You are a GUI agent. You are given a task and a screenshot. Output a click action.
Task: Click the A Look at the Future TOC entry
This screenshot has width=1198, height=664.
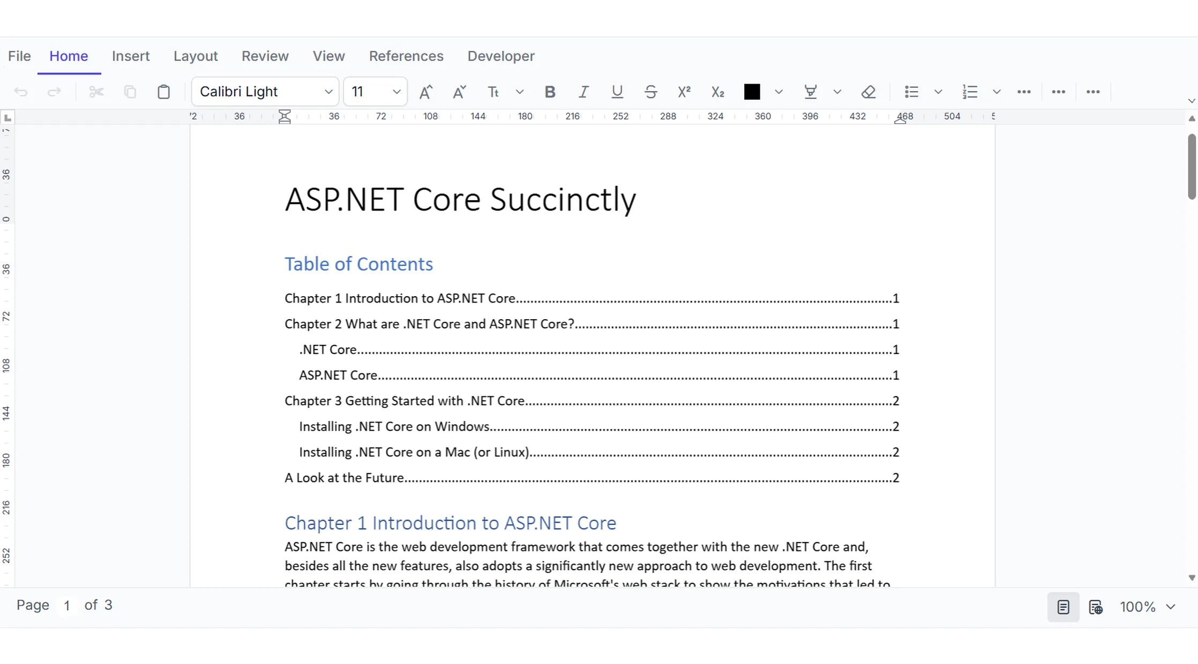tap(591, 478)
